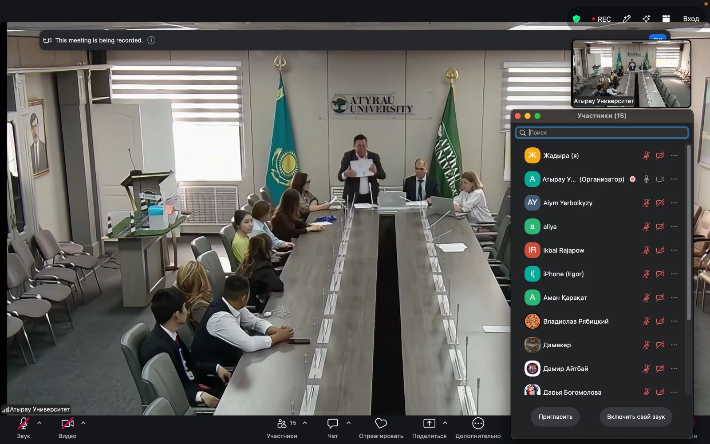Expand the arrow next to Участники
Viewport: 710px width, 444px height.
(304, 423)
